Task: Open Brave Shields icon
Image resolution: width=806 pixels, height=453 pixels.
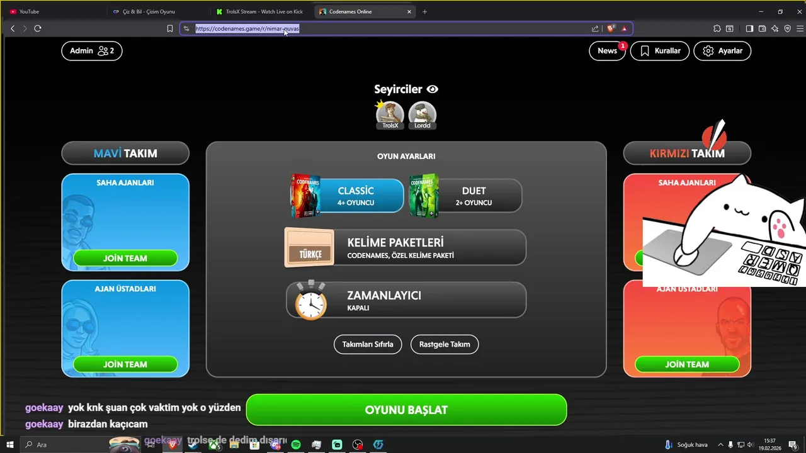Action: tap(610, 28)
